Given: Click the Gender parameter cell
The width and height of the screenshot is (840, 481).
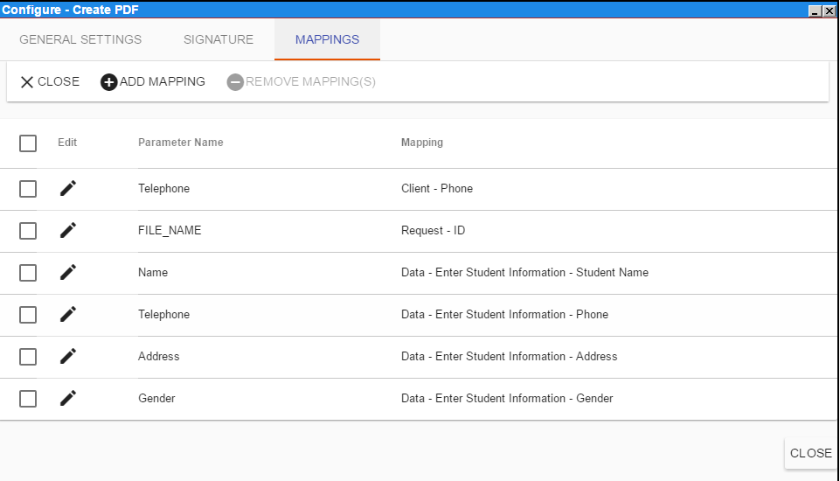Looking at the screenshot, I should (x=156, y=398).
